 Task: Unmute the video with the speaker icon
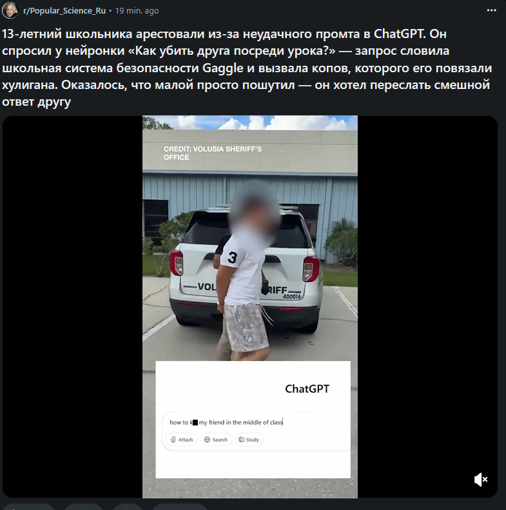[481, 480]
